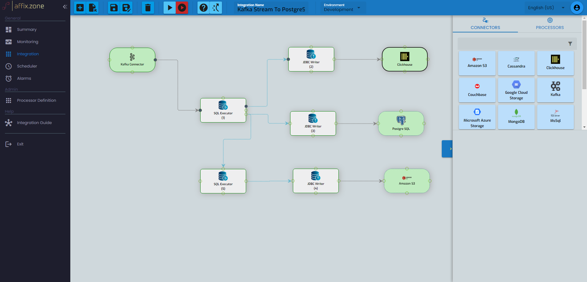Click Exit in the sidebar
Screen dimensions: 587x282
point(35,144)
